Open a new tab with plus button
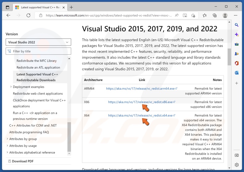 pos(71,7)
